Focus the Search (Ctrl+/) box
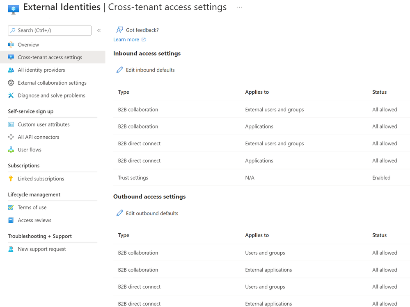 pos(50,31)
